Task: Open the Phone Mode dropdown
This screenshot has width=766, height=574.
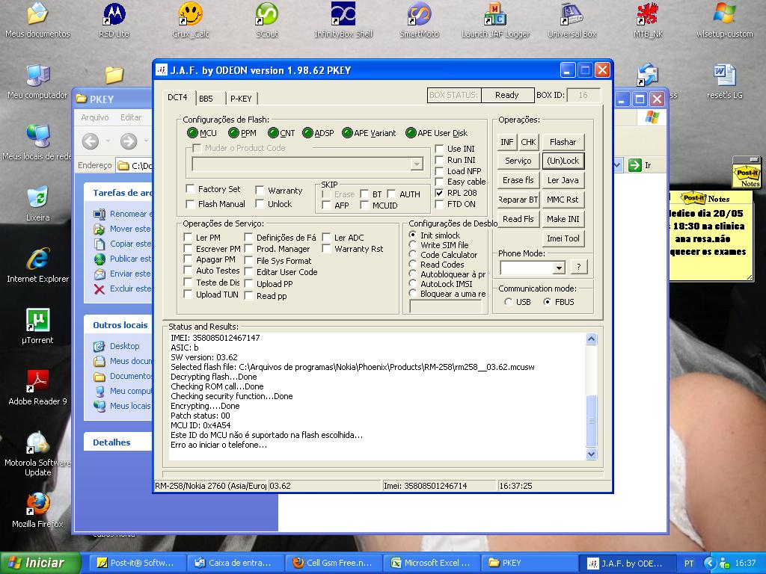Action: coord(560,268)
